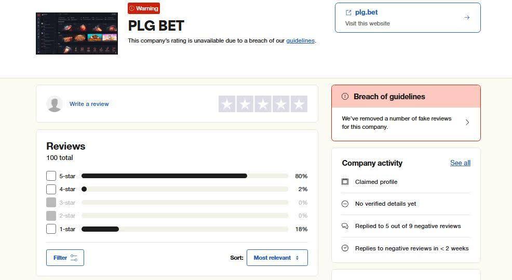The height and width of the screenshot is (280, 512).
Task: Open the Filter options button
Action: coord(65,258)
